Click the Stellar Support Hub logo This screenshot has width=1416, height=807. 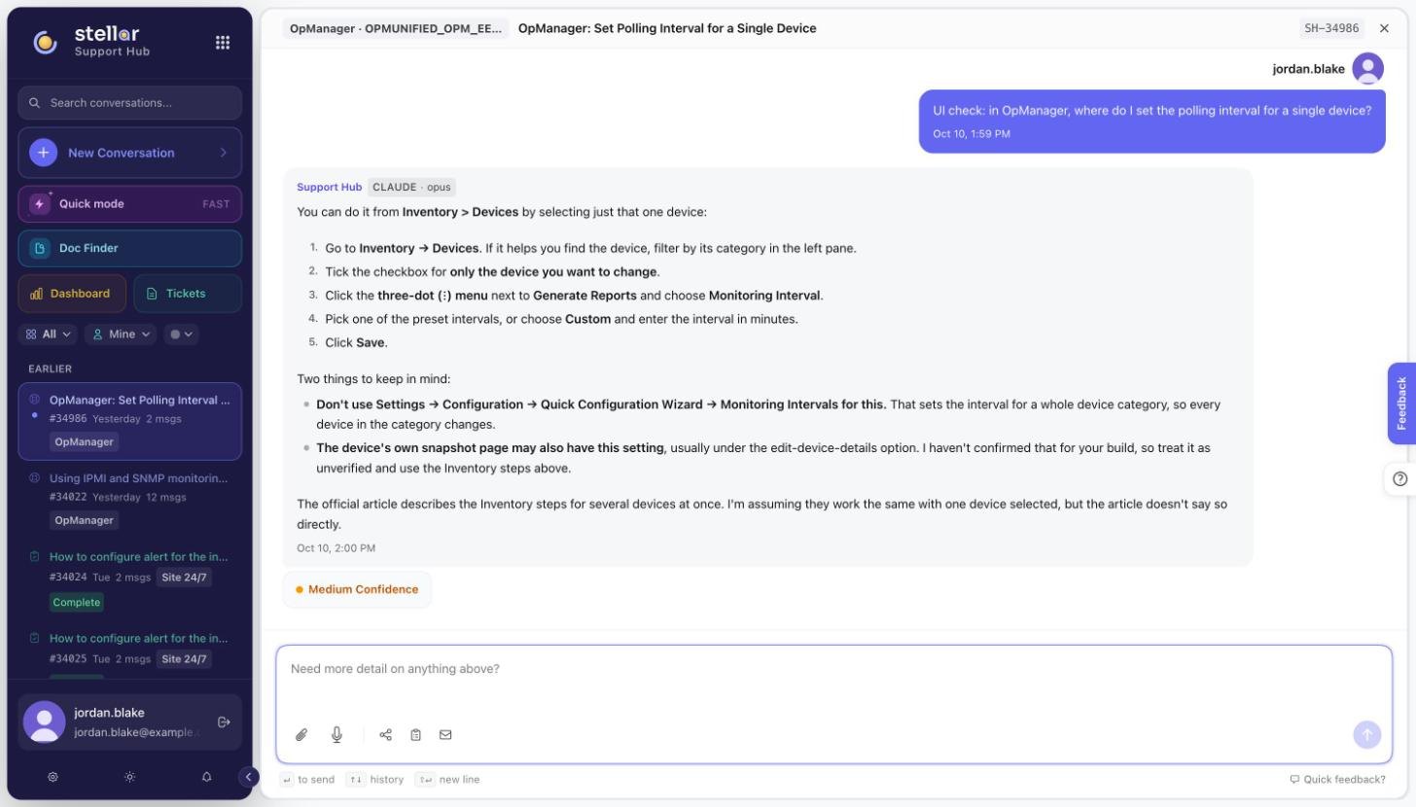pos(90,42)
